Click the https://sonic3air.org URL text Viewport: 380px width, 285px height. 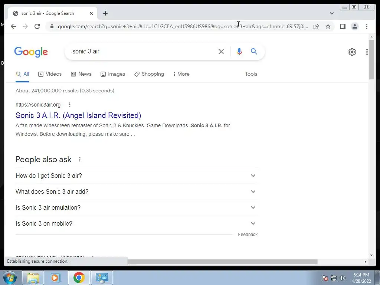[x=38, y=105]
